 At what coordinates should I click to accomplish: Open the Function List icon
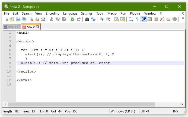162,19
